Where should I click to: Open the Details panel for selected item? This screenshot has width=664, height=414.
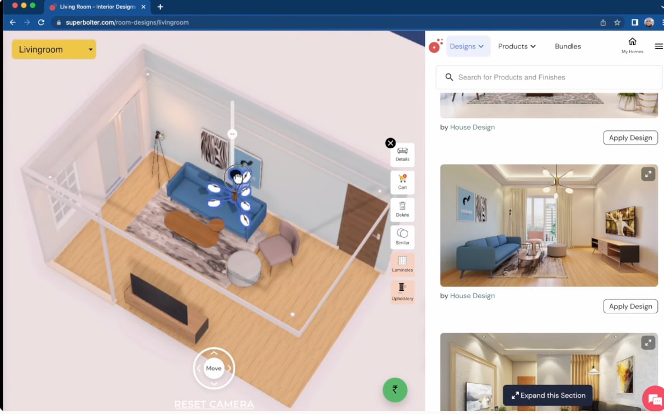click(402, 154)
